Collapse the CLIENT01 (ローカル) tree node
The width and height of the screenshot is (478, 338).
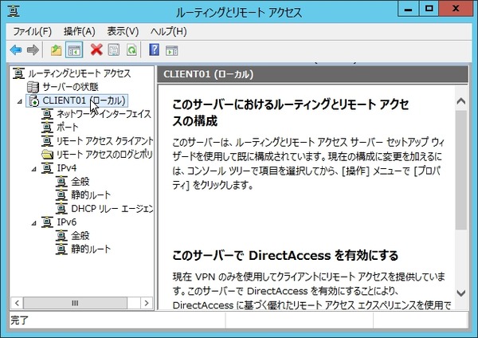(x=20, y=101)
